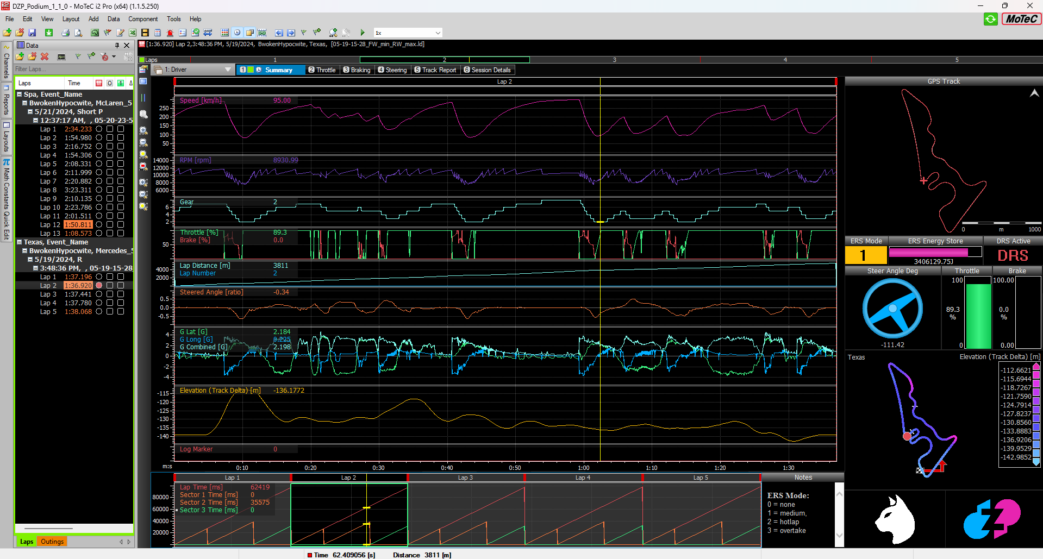This screenshot has width=1043, height=559.
Task: Select main radio for Spa Lap 1
Action: 99,129
